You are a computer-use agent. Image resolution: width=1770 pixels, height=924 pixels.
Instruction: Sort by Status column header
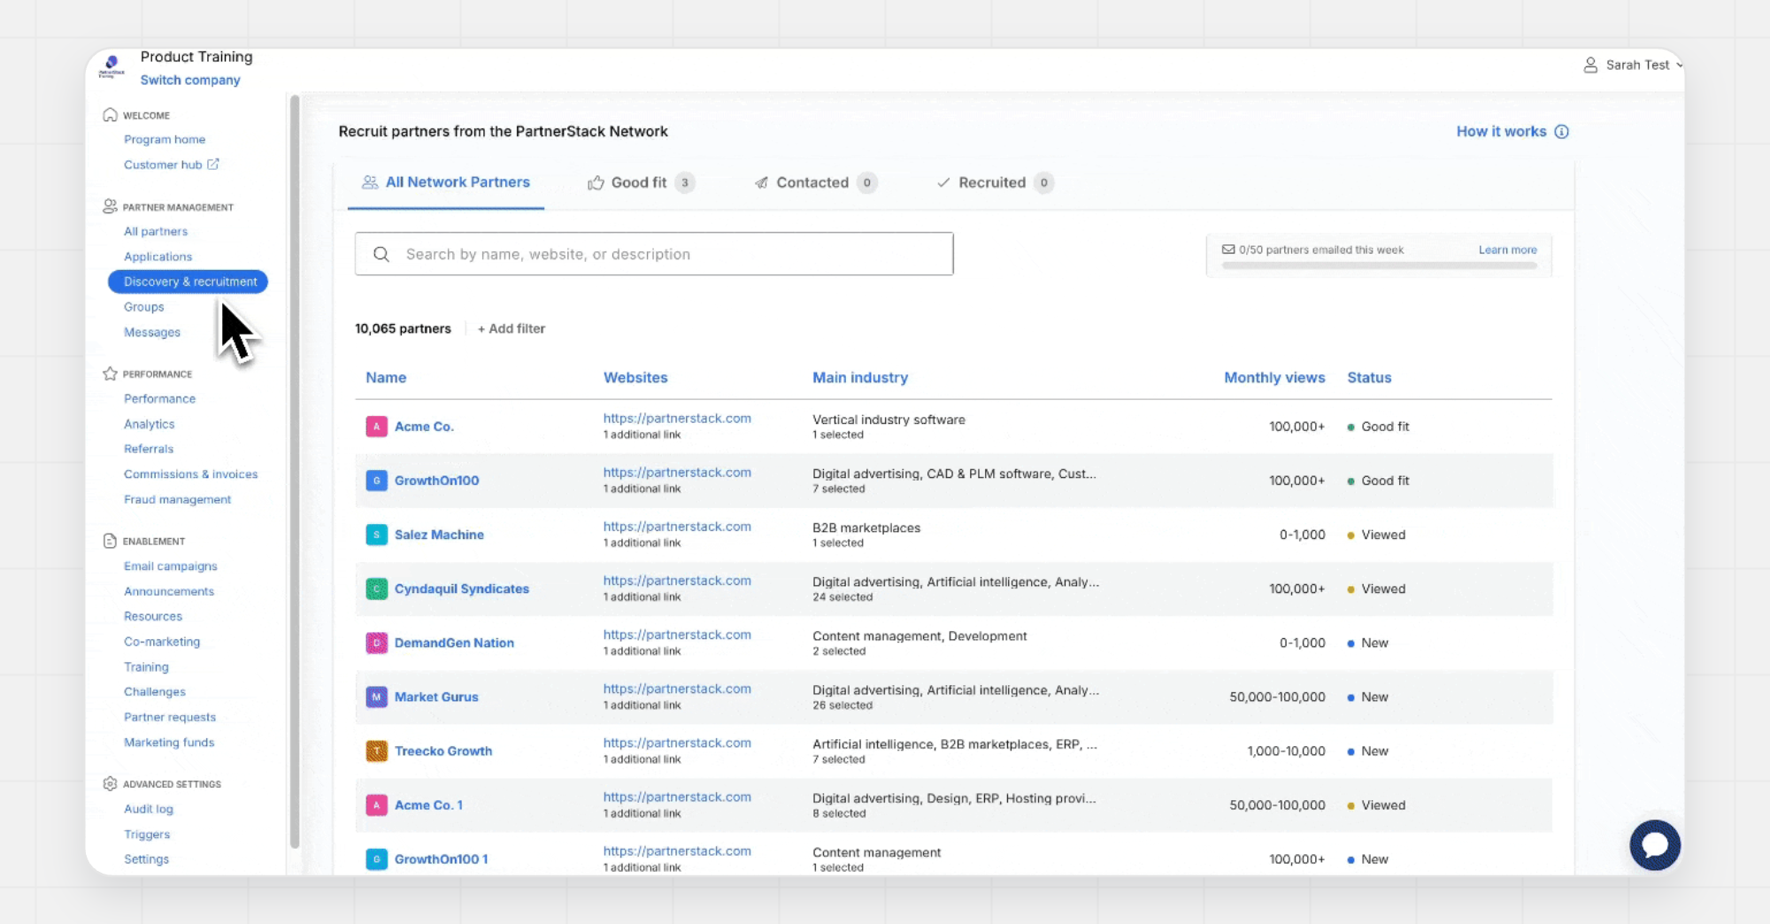pos(1369,377)
